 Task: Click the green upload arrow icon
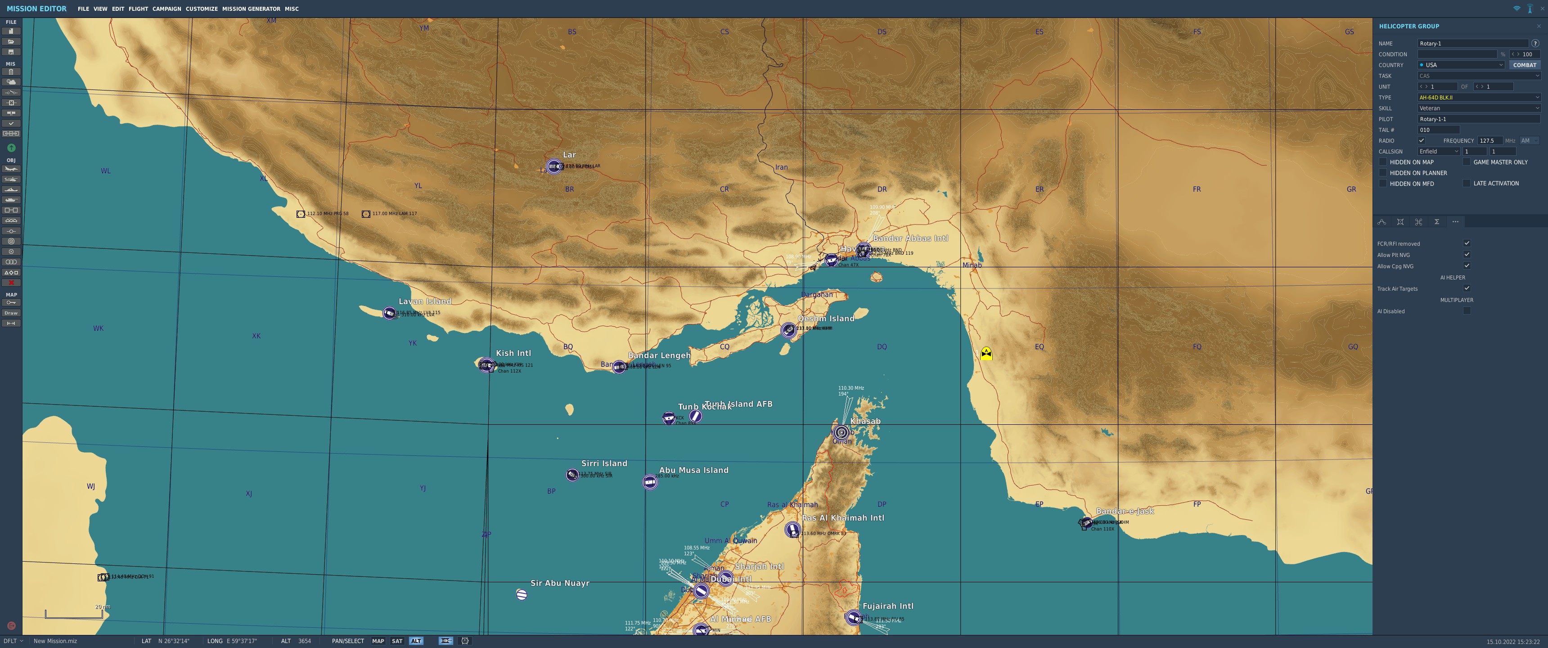click(11, 148)
